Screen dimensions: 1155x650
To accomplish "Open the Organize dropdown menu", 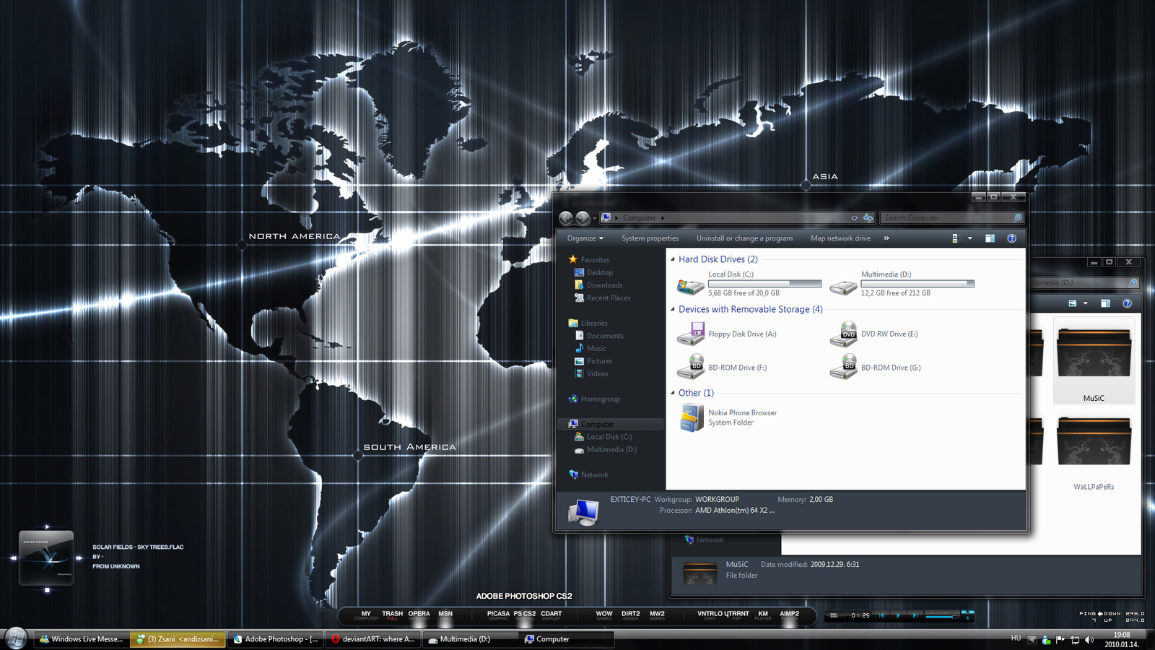I will click(585, 238).
